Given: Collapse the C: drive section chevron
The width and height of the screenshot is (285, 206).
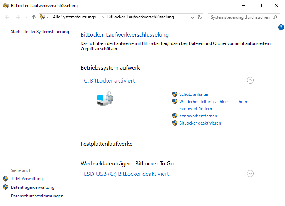Looking at the screenshot, I should coord(250,80).
